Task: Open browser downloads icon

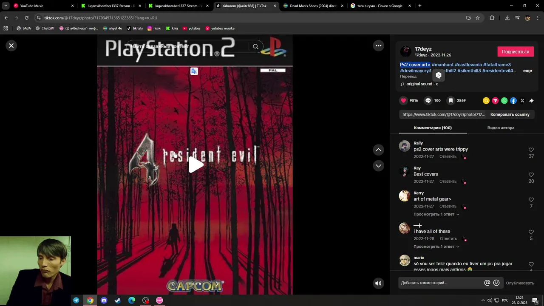Action: click(507, 18)
